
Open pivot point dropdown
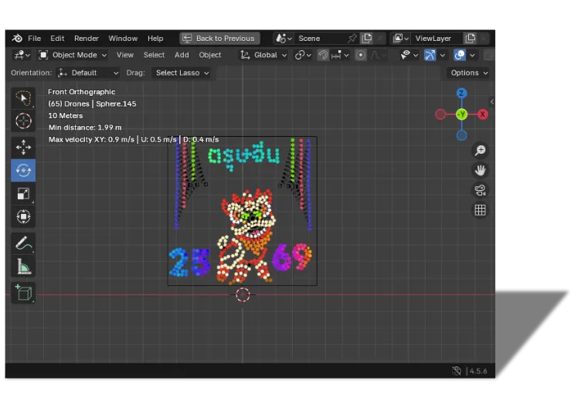(x=303, y=55)
